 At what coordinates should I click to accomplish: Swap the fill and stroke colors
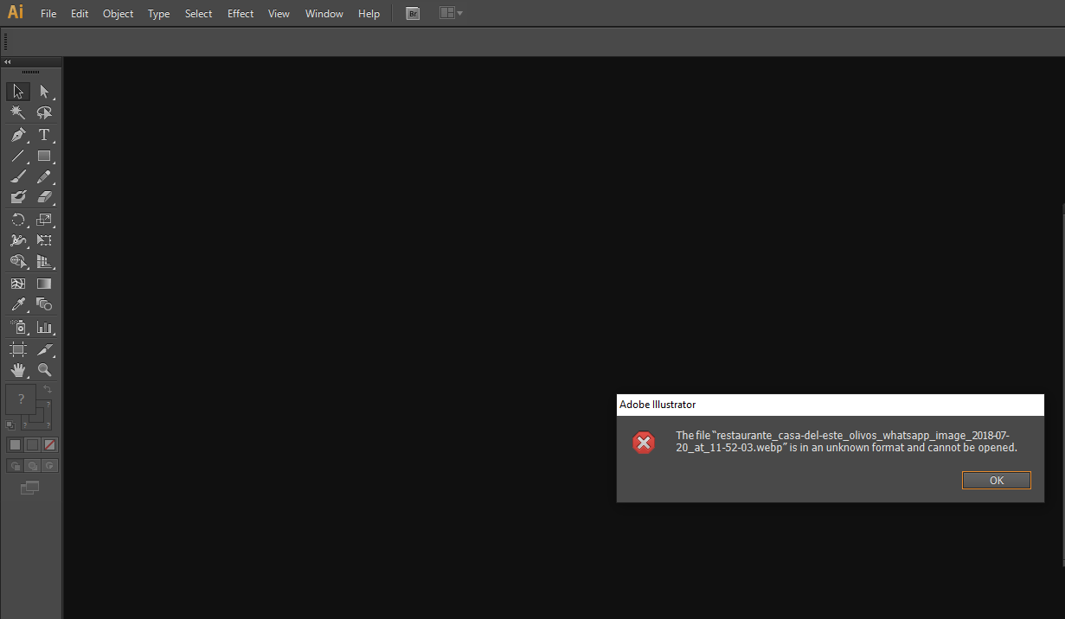coord(49,388)
